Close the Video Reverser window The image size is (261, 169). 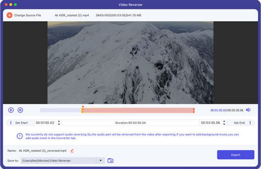(x=6, y=4)
